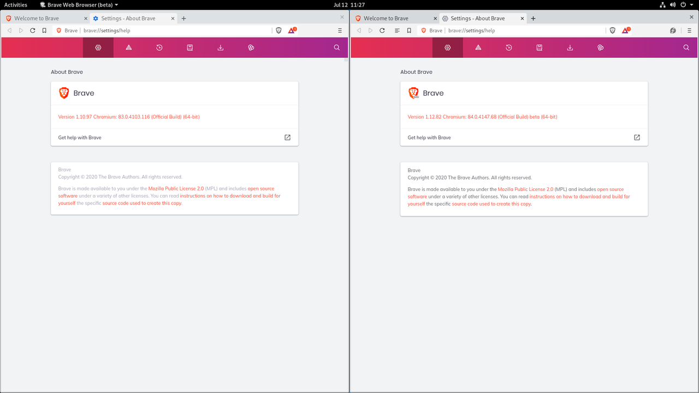Click Brave Rewards address-bar icon in left window
699x393 pixels.
292,31
